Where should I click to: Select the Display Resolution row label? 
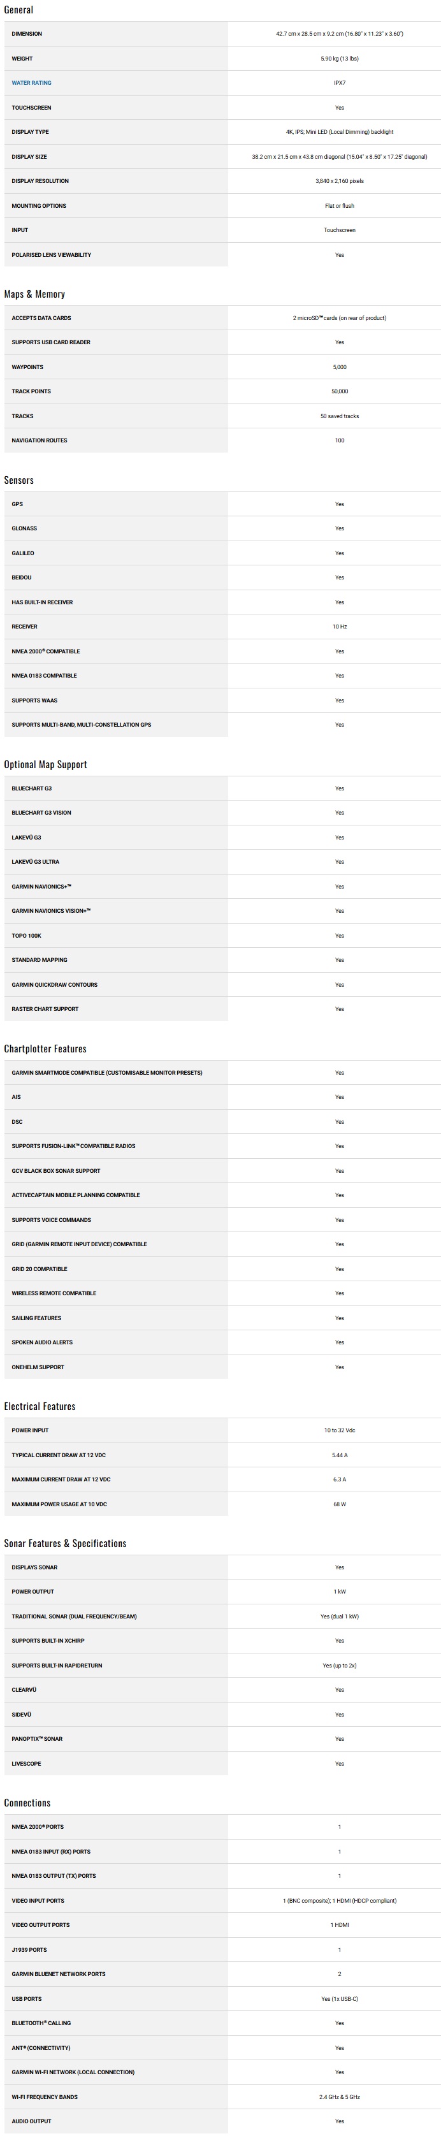click(x=41, y=181)
